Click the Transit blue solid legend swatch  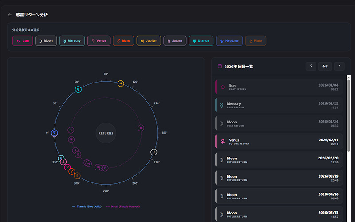[74, 206]
